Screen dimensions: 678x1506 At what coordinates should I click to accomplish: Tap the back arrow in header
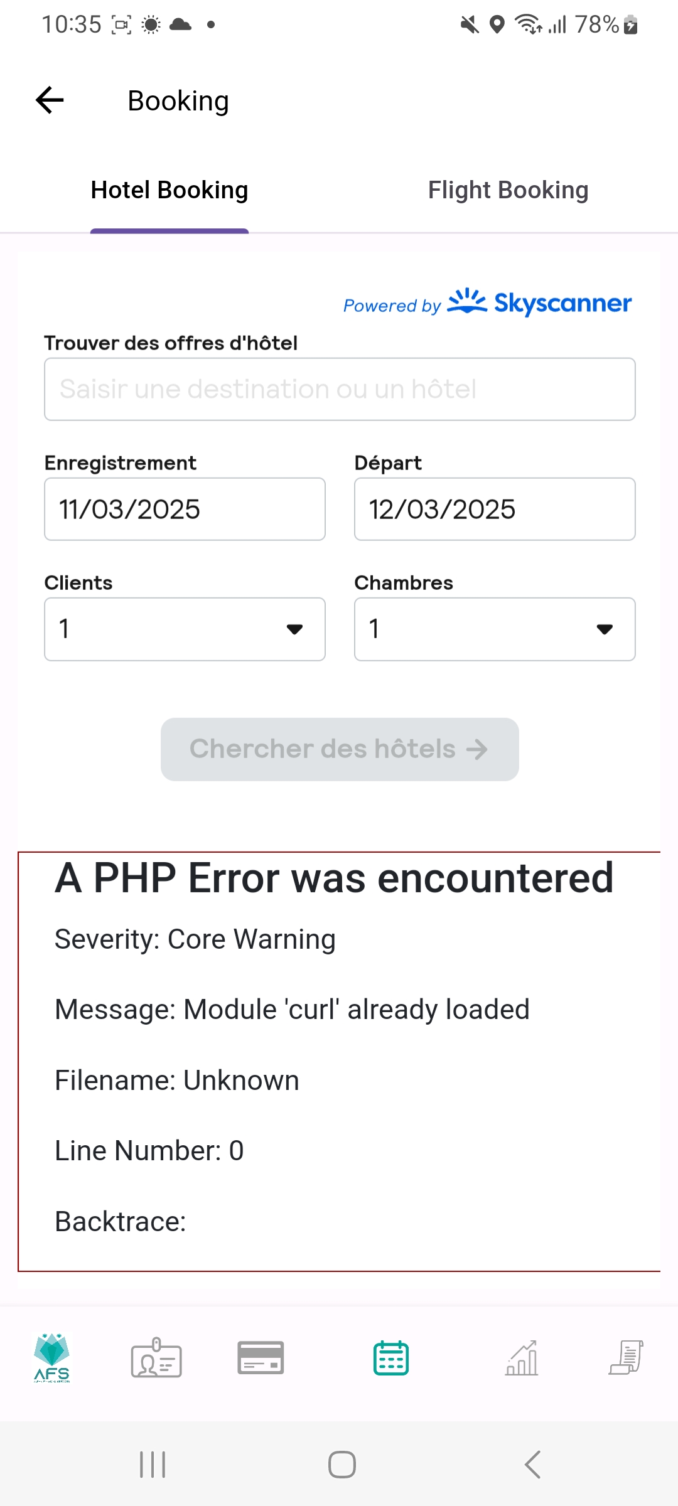[x=50, y=100]
